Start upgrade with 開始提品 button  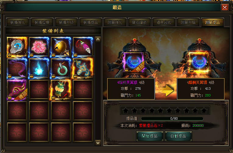pos(150,136)
